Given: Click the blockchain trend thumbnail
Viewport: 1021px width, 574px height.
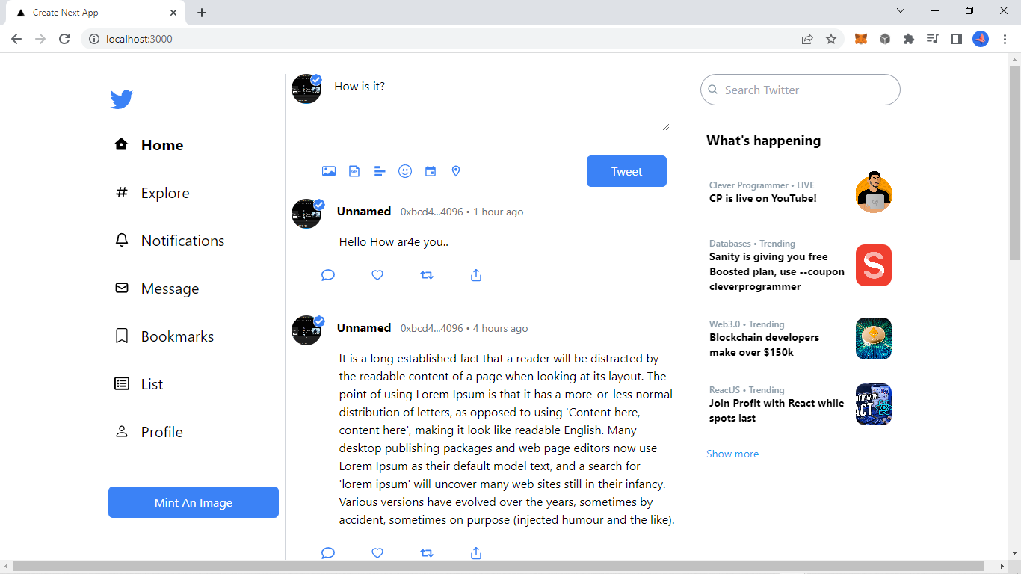Looking at the screenshot, I should click(x=874, y=339).
